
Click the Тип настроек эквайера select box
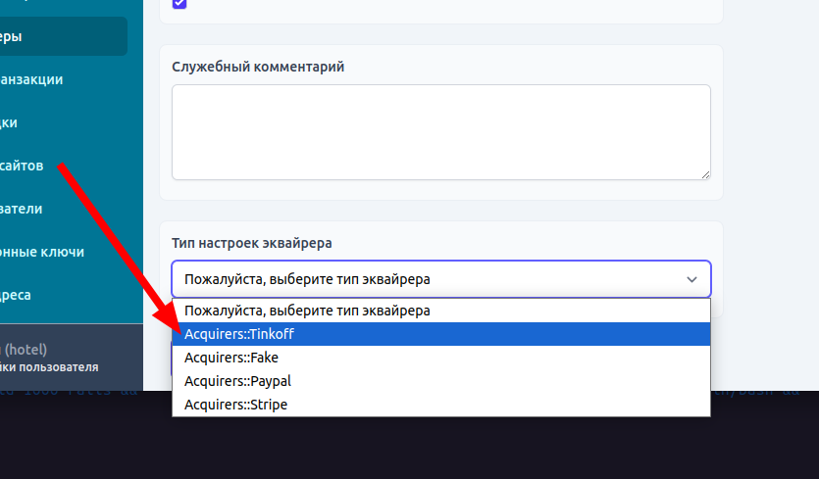coord(440,279)
